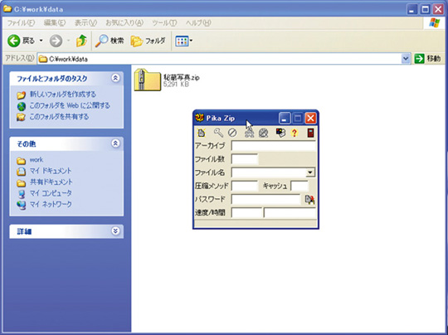Click the copy icon beside パスワード field
Screen dimensions: 448x335
[309, 199]
